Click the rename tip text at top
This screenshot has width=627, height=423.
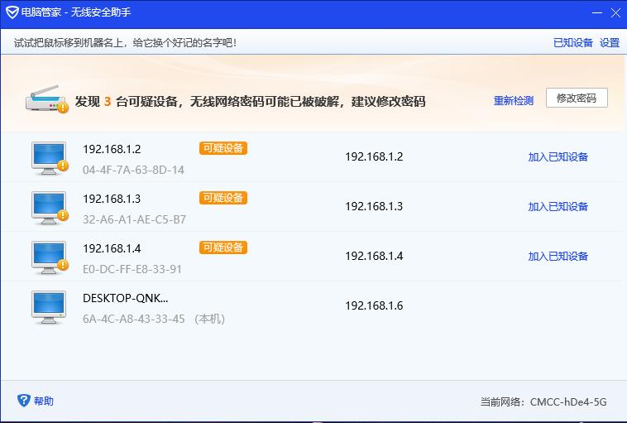[x=125, y=43]
